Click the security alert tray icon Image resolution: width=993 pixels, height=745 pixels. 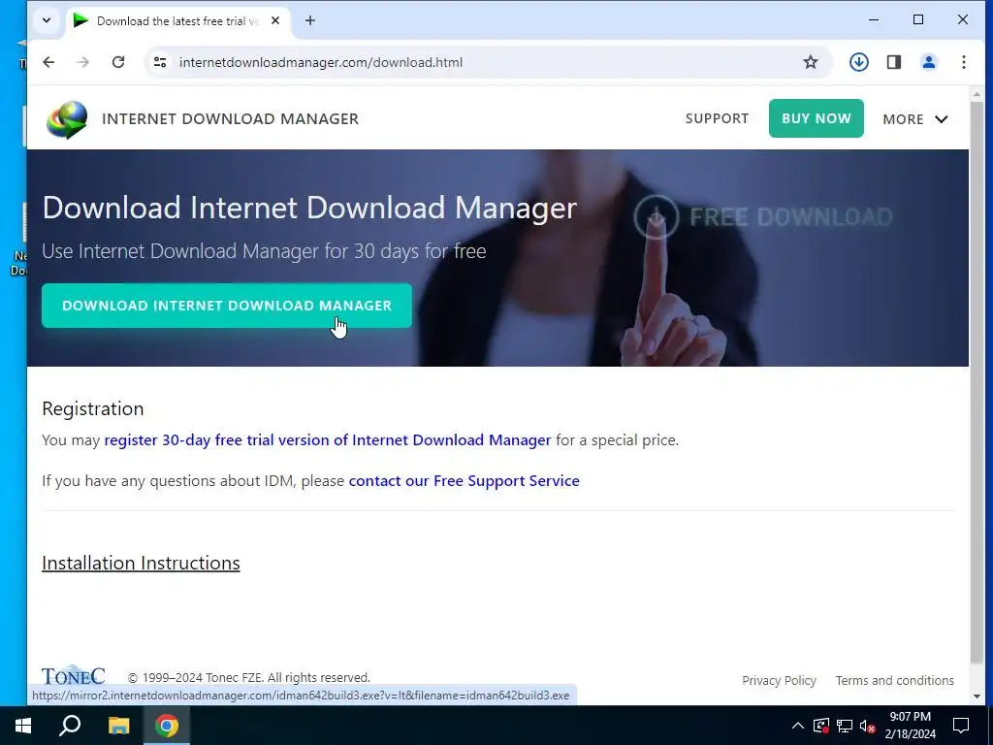(x=821, y=726)
